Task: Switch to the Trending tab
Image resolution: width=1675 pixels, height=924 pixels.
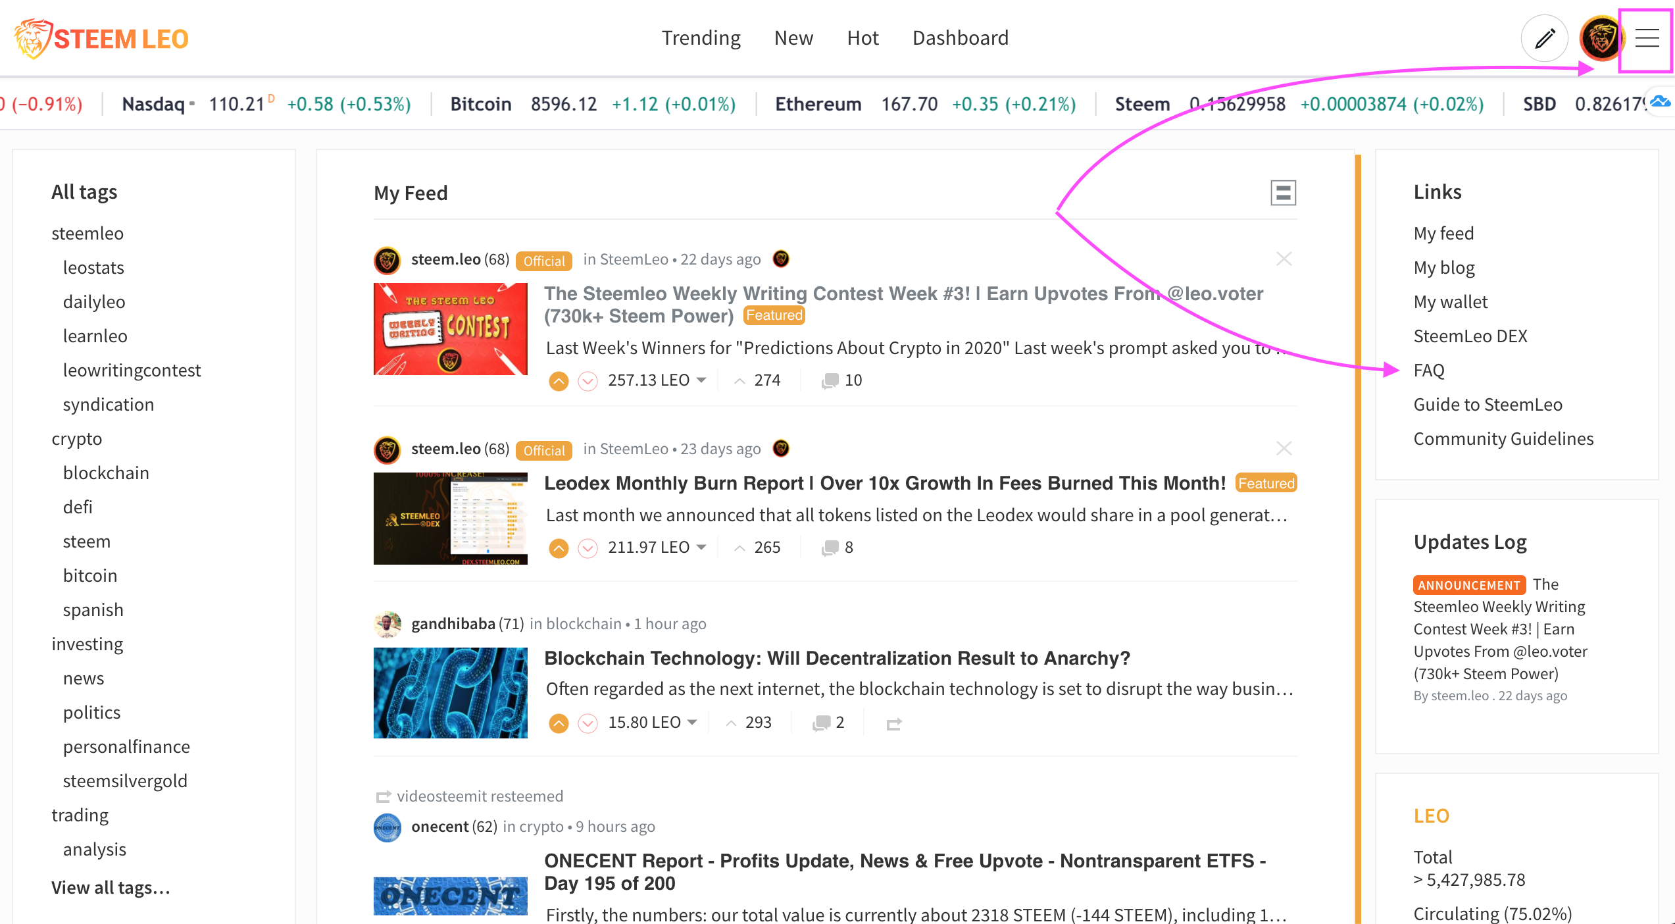Action: pyautogui.click(x=701, y=38)
